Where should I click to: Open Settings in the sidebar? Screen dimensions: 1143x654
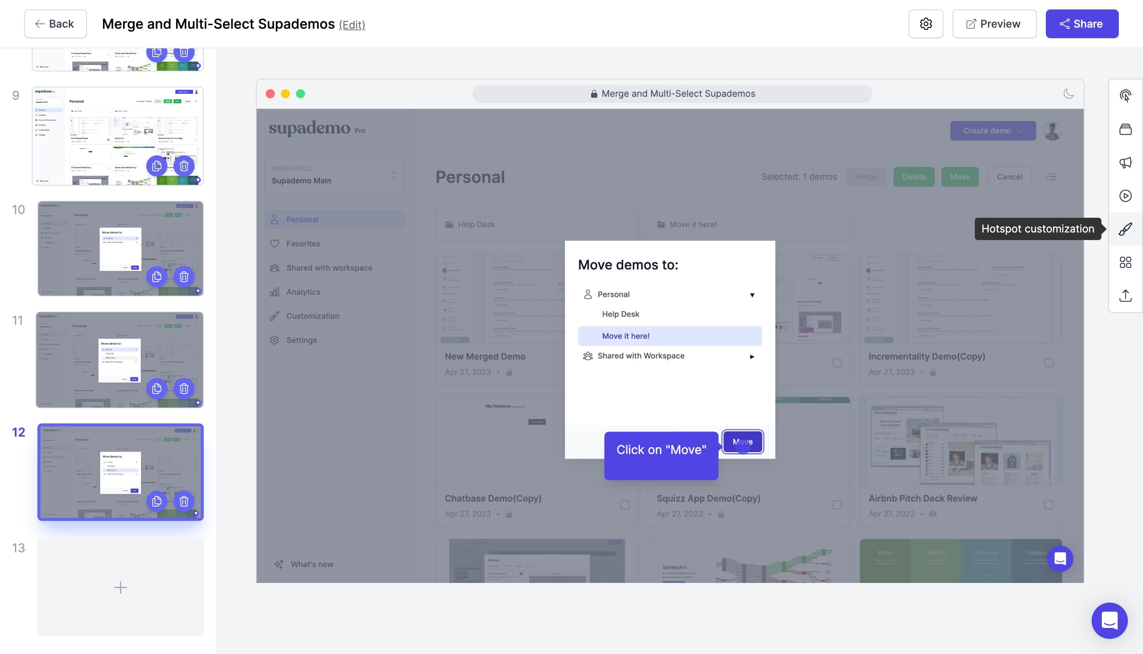[x=293, y=340]
